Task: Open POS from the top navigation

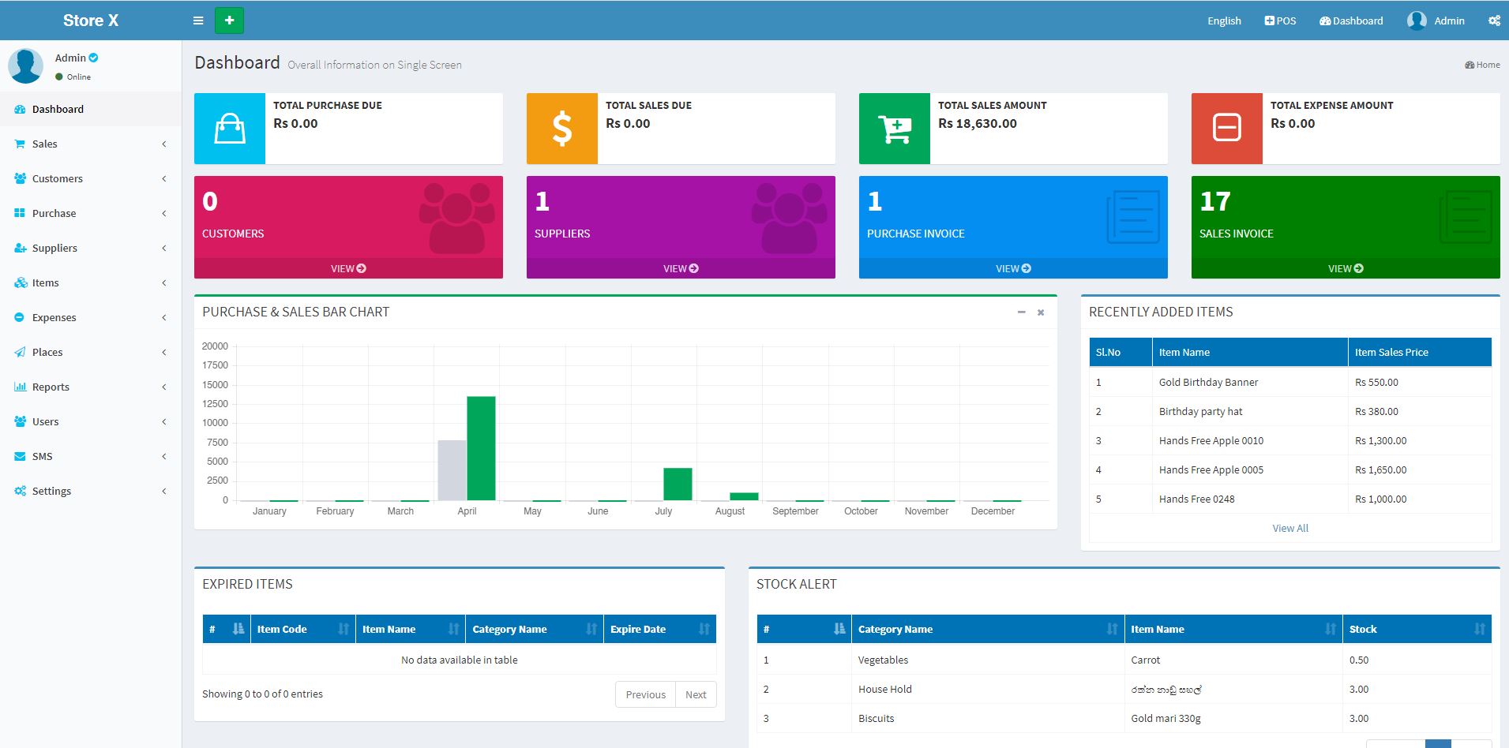Action: (1280, 21)
